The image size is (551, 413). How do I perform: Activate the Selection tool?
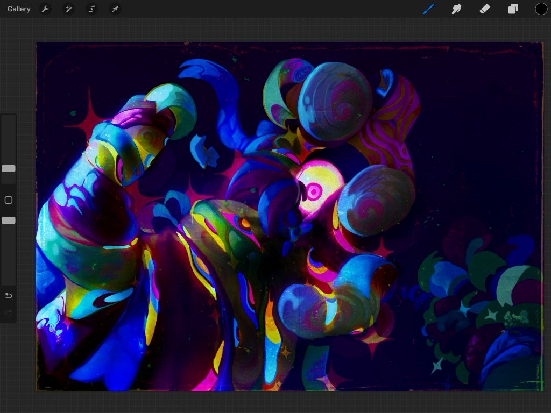92,9
